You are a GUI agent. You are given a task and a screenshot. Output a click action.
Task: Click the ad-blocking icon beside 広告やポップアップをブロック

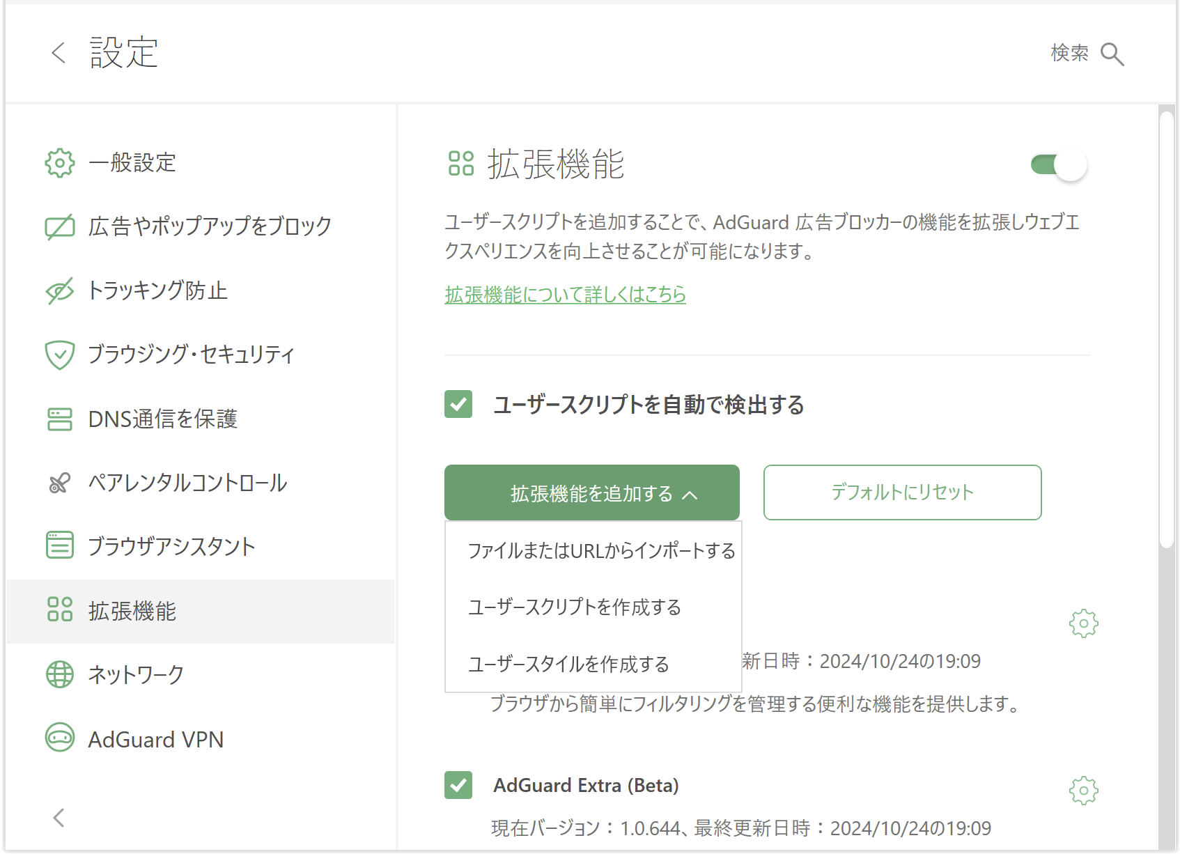coord(60,226)
